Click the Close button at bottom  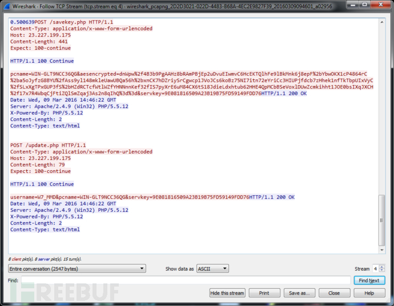[x=334, y=293]
